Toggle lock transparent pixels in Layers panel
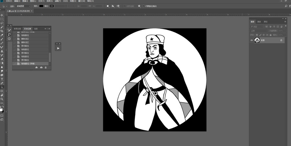 (x=257, y=35)
